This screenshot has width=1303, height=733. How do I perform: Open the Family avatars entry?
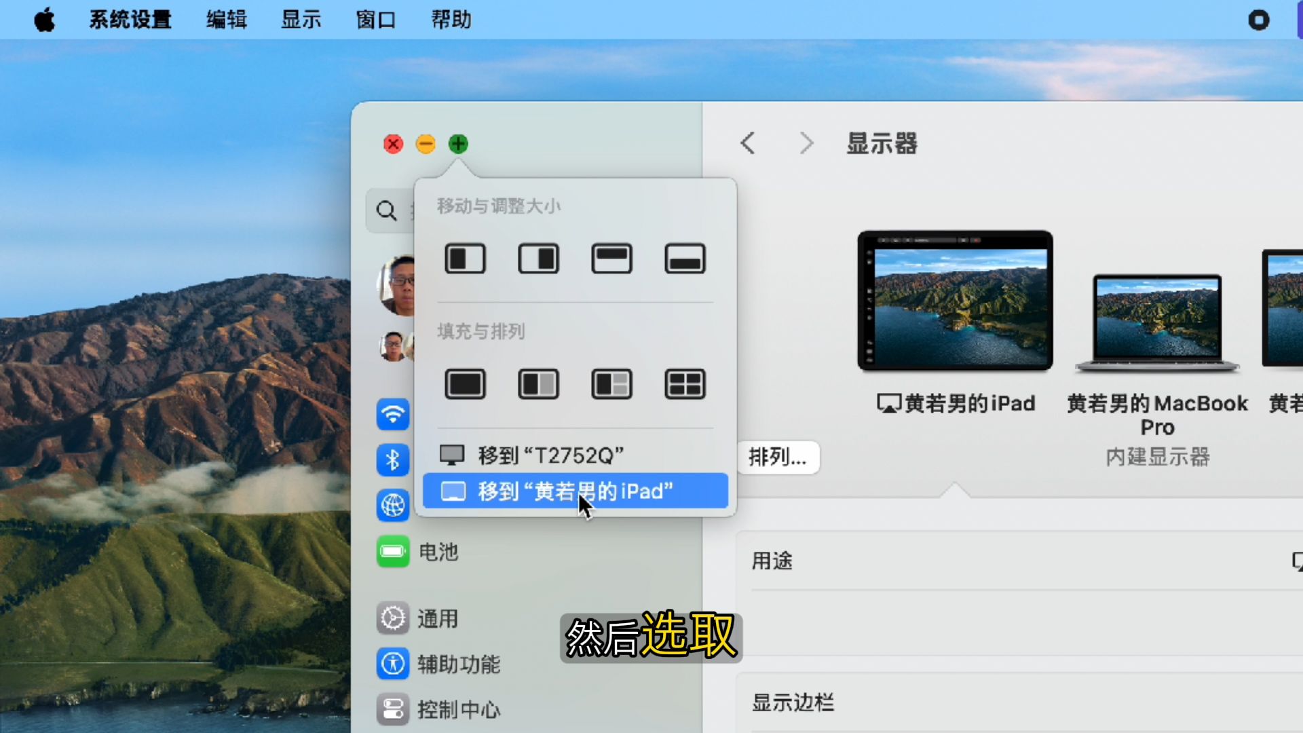click(x=396, y=346)
